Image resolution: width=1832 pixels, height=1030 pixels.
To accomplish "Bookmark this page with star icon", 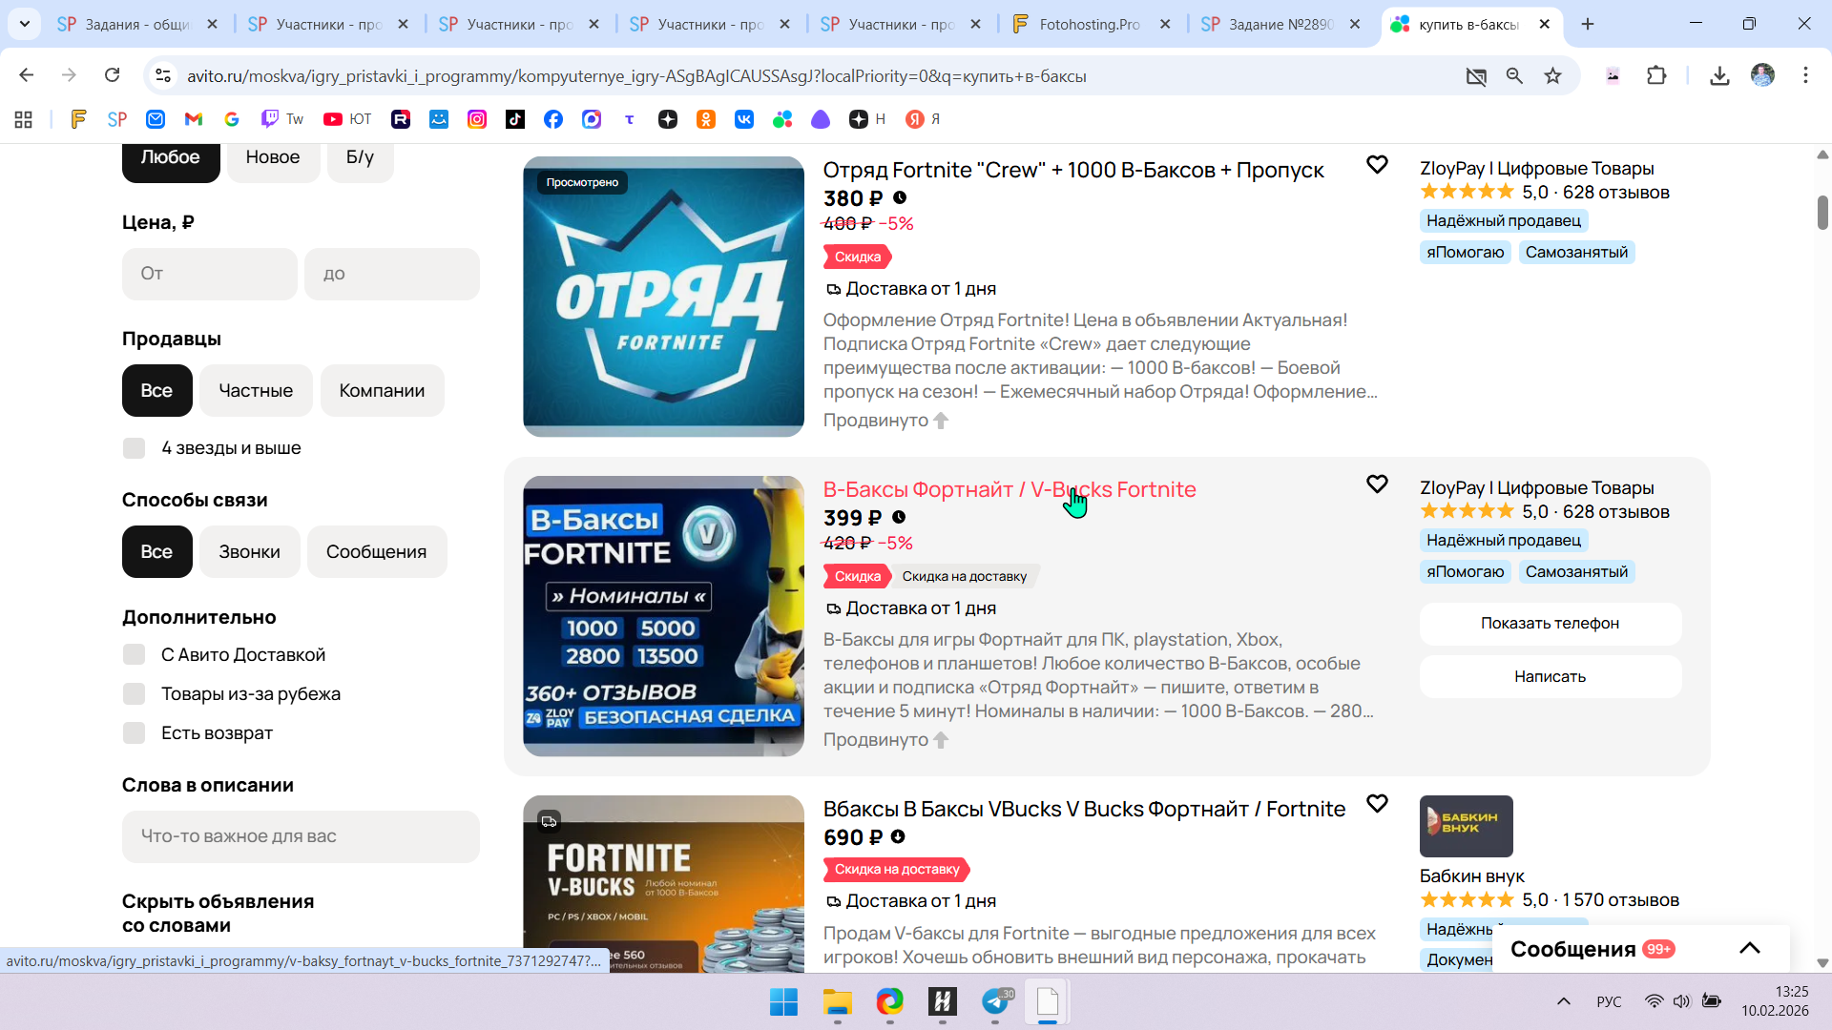I will (x=1552, y=75).
